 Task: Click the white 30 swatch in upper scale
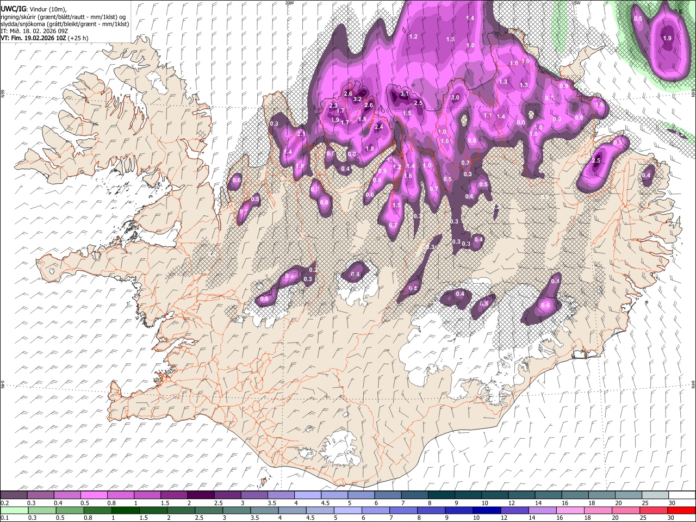pos(682,495)
